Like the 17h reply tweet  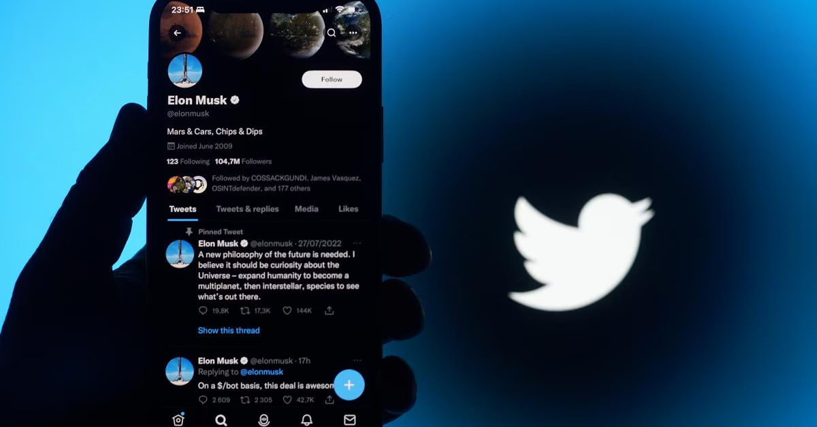tap(287, 400)
